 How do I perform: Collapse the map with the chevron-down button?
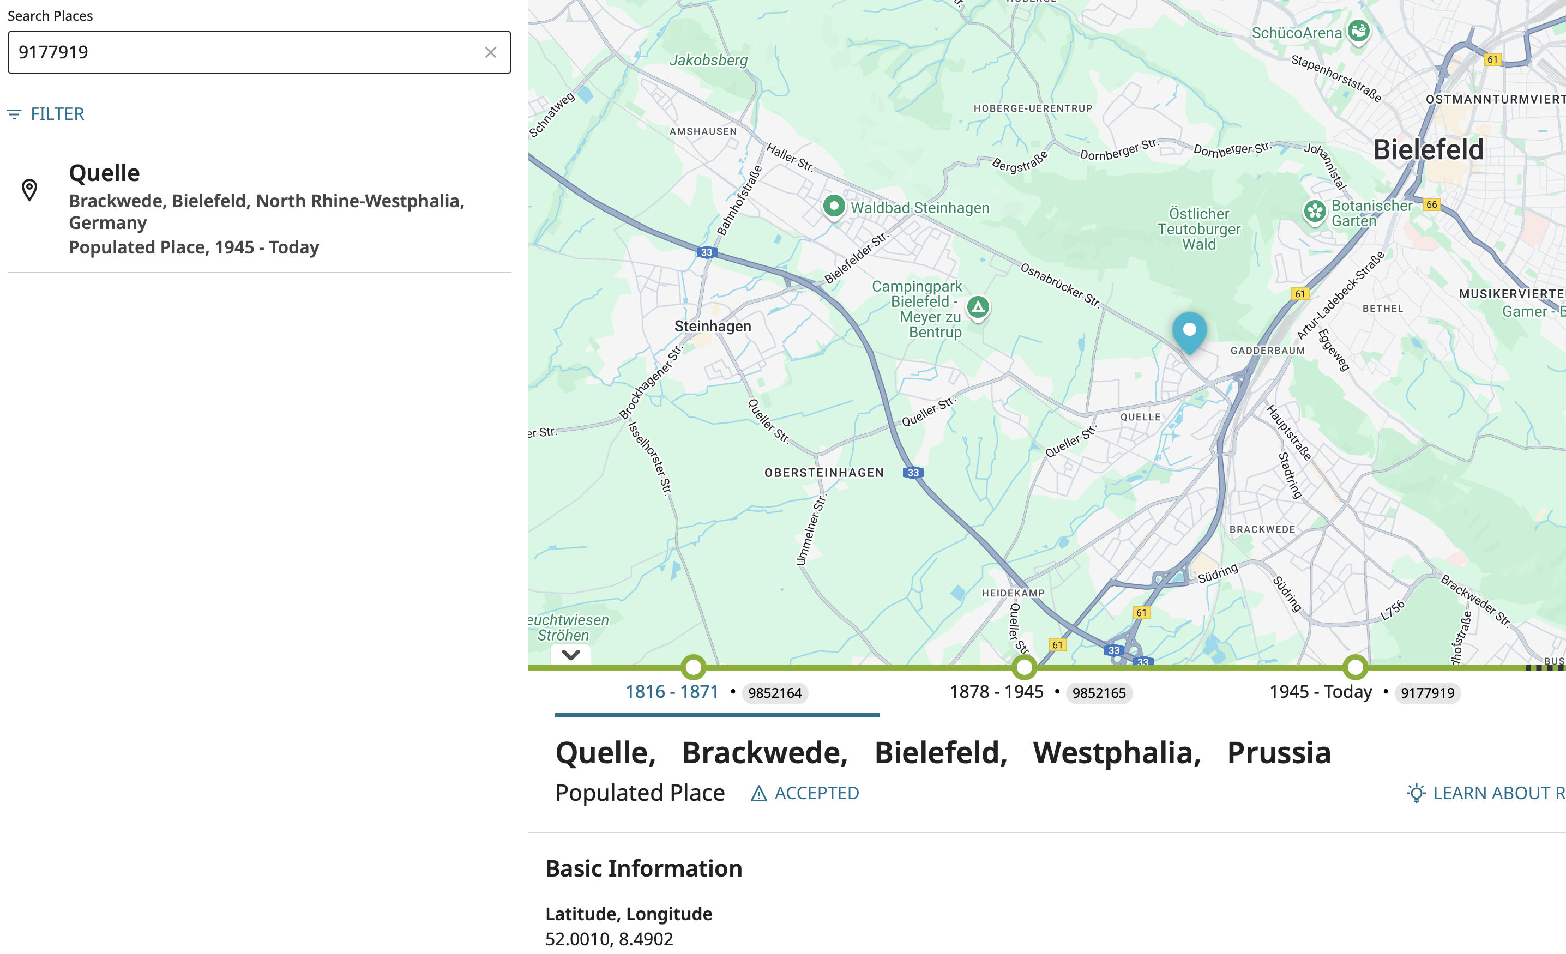pyautogui.click(x=570, y=655)
